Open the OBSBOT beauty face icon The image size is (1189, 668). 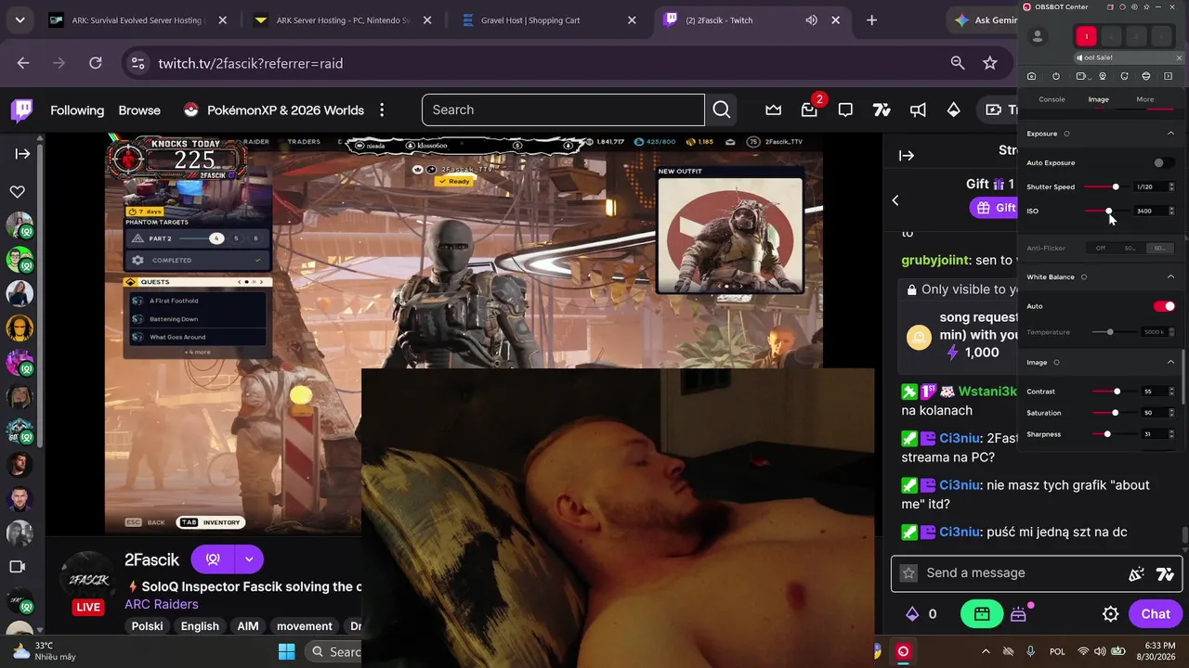tap(1146, 76)
